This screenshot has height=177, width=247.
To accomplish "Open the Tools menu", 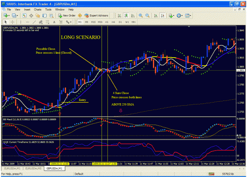I will coord(48,9).
